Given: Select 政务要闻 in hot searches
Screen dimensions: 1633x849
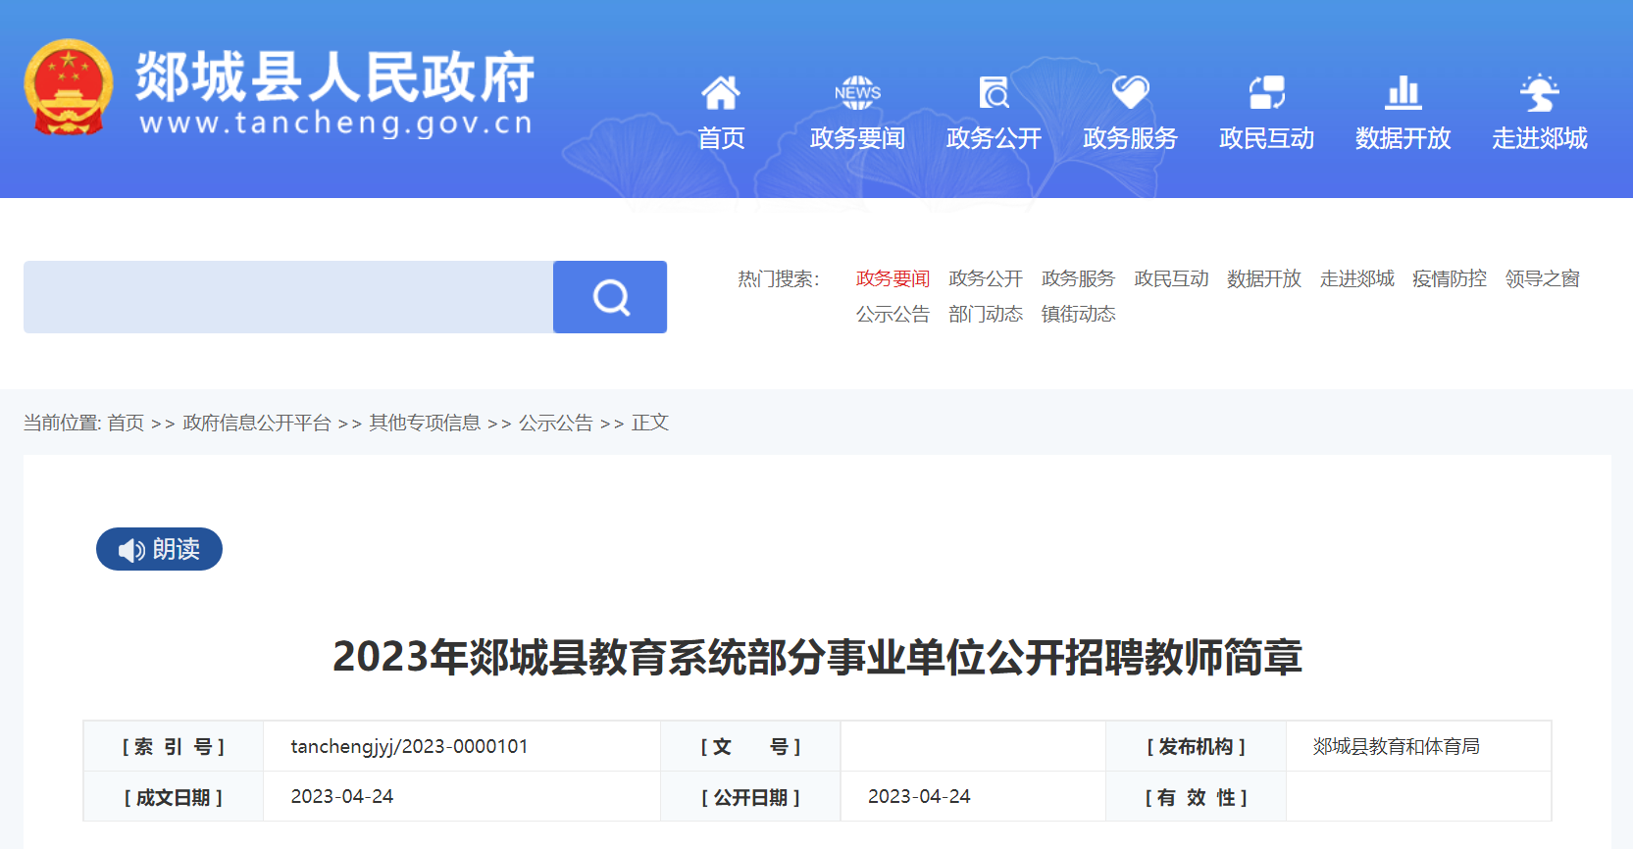Looking at the screenshot, I should tap(893, 279).
